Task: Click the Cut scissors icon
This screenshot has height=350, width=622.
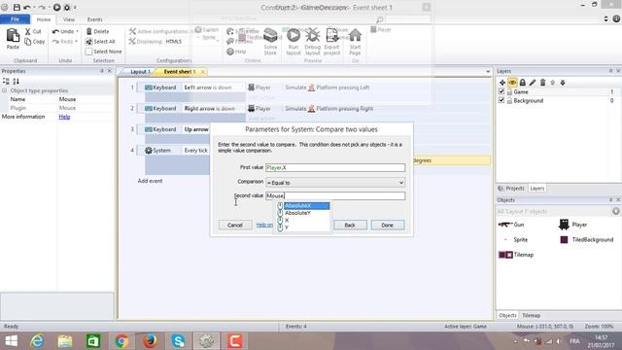Action: click(28, 31)
